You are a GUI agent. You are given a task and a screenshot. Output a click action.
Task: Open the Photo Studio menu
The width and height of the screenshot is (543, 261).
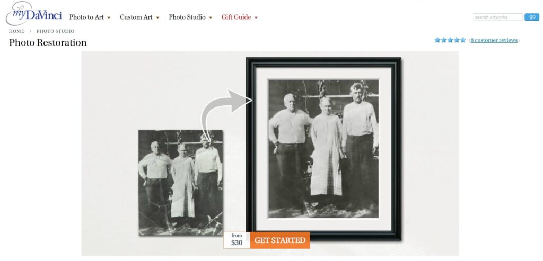(x=187, y=17)
